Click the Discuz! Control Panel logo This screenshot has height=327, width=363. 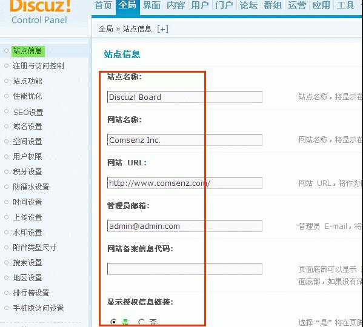(40, 12)
